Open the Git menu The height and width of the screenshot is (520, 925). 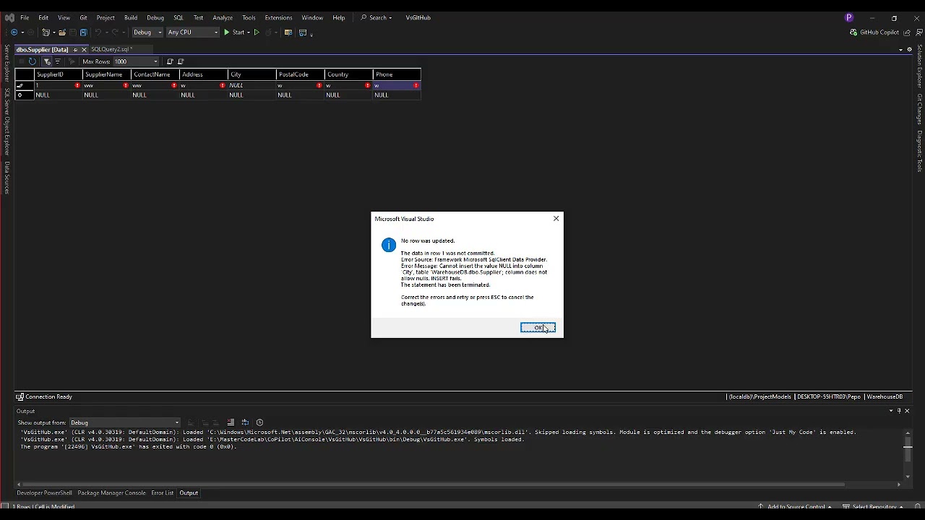pos(84,17)
